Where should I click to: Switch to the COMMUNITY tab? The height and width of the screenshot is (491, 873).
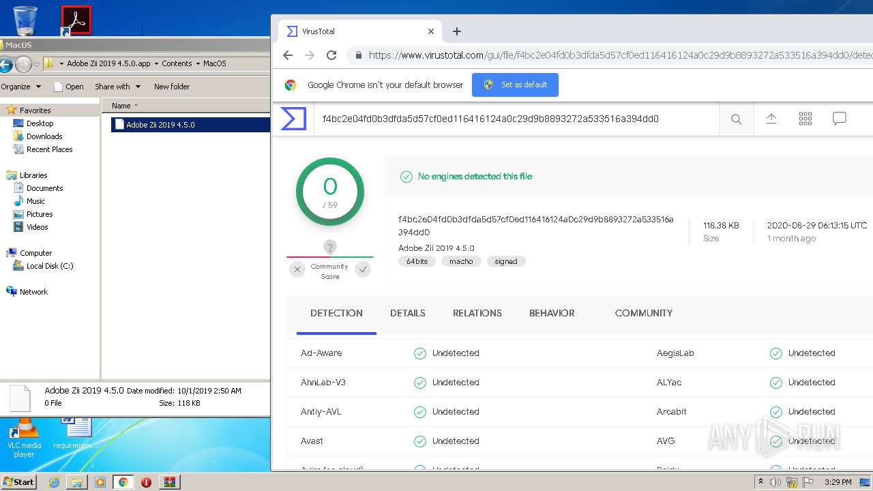tap(644, 314)
